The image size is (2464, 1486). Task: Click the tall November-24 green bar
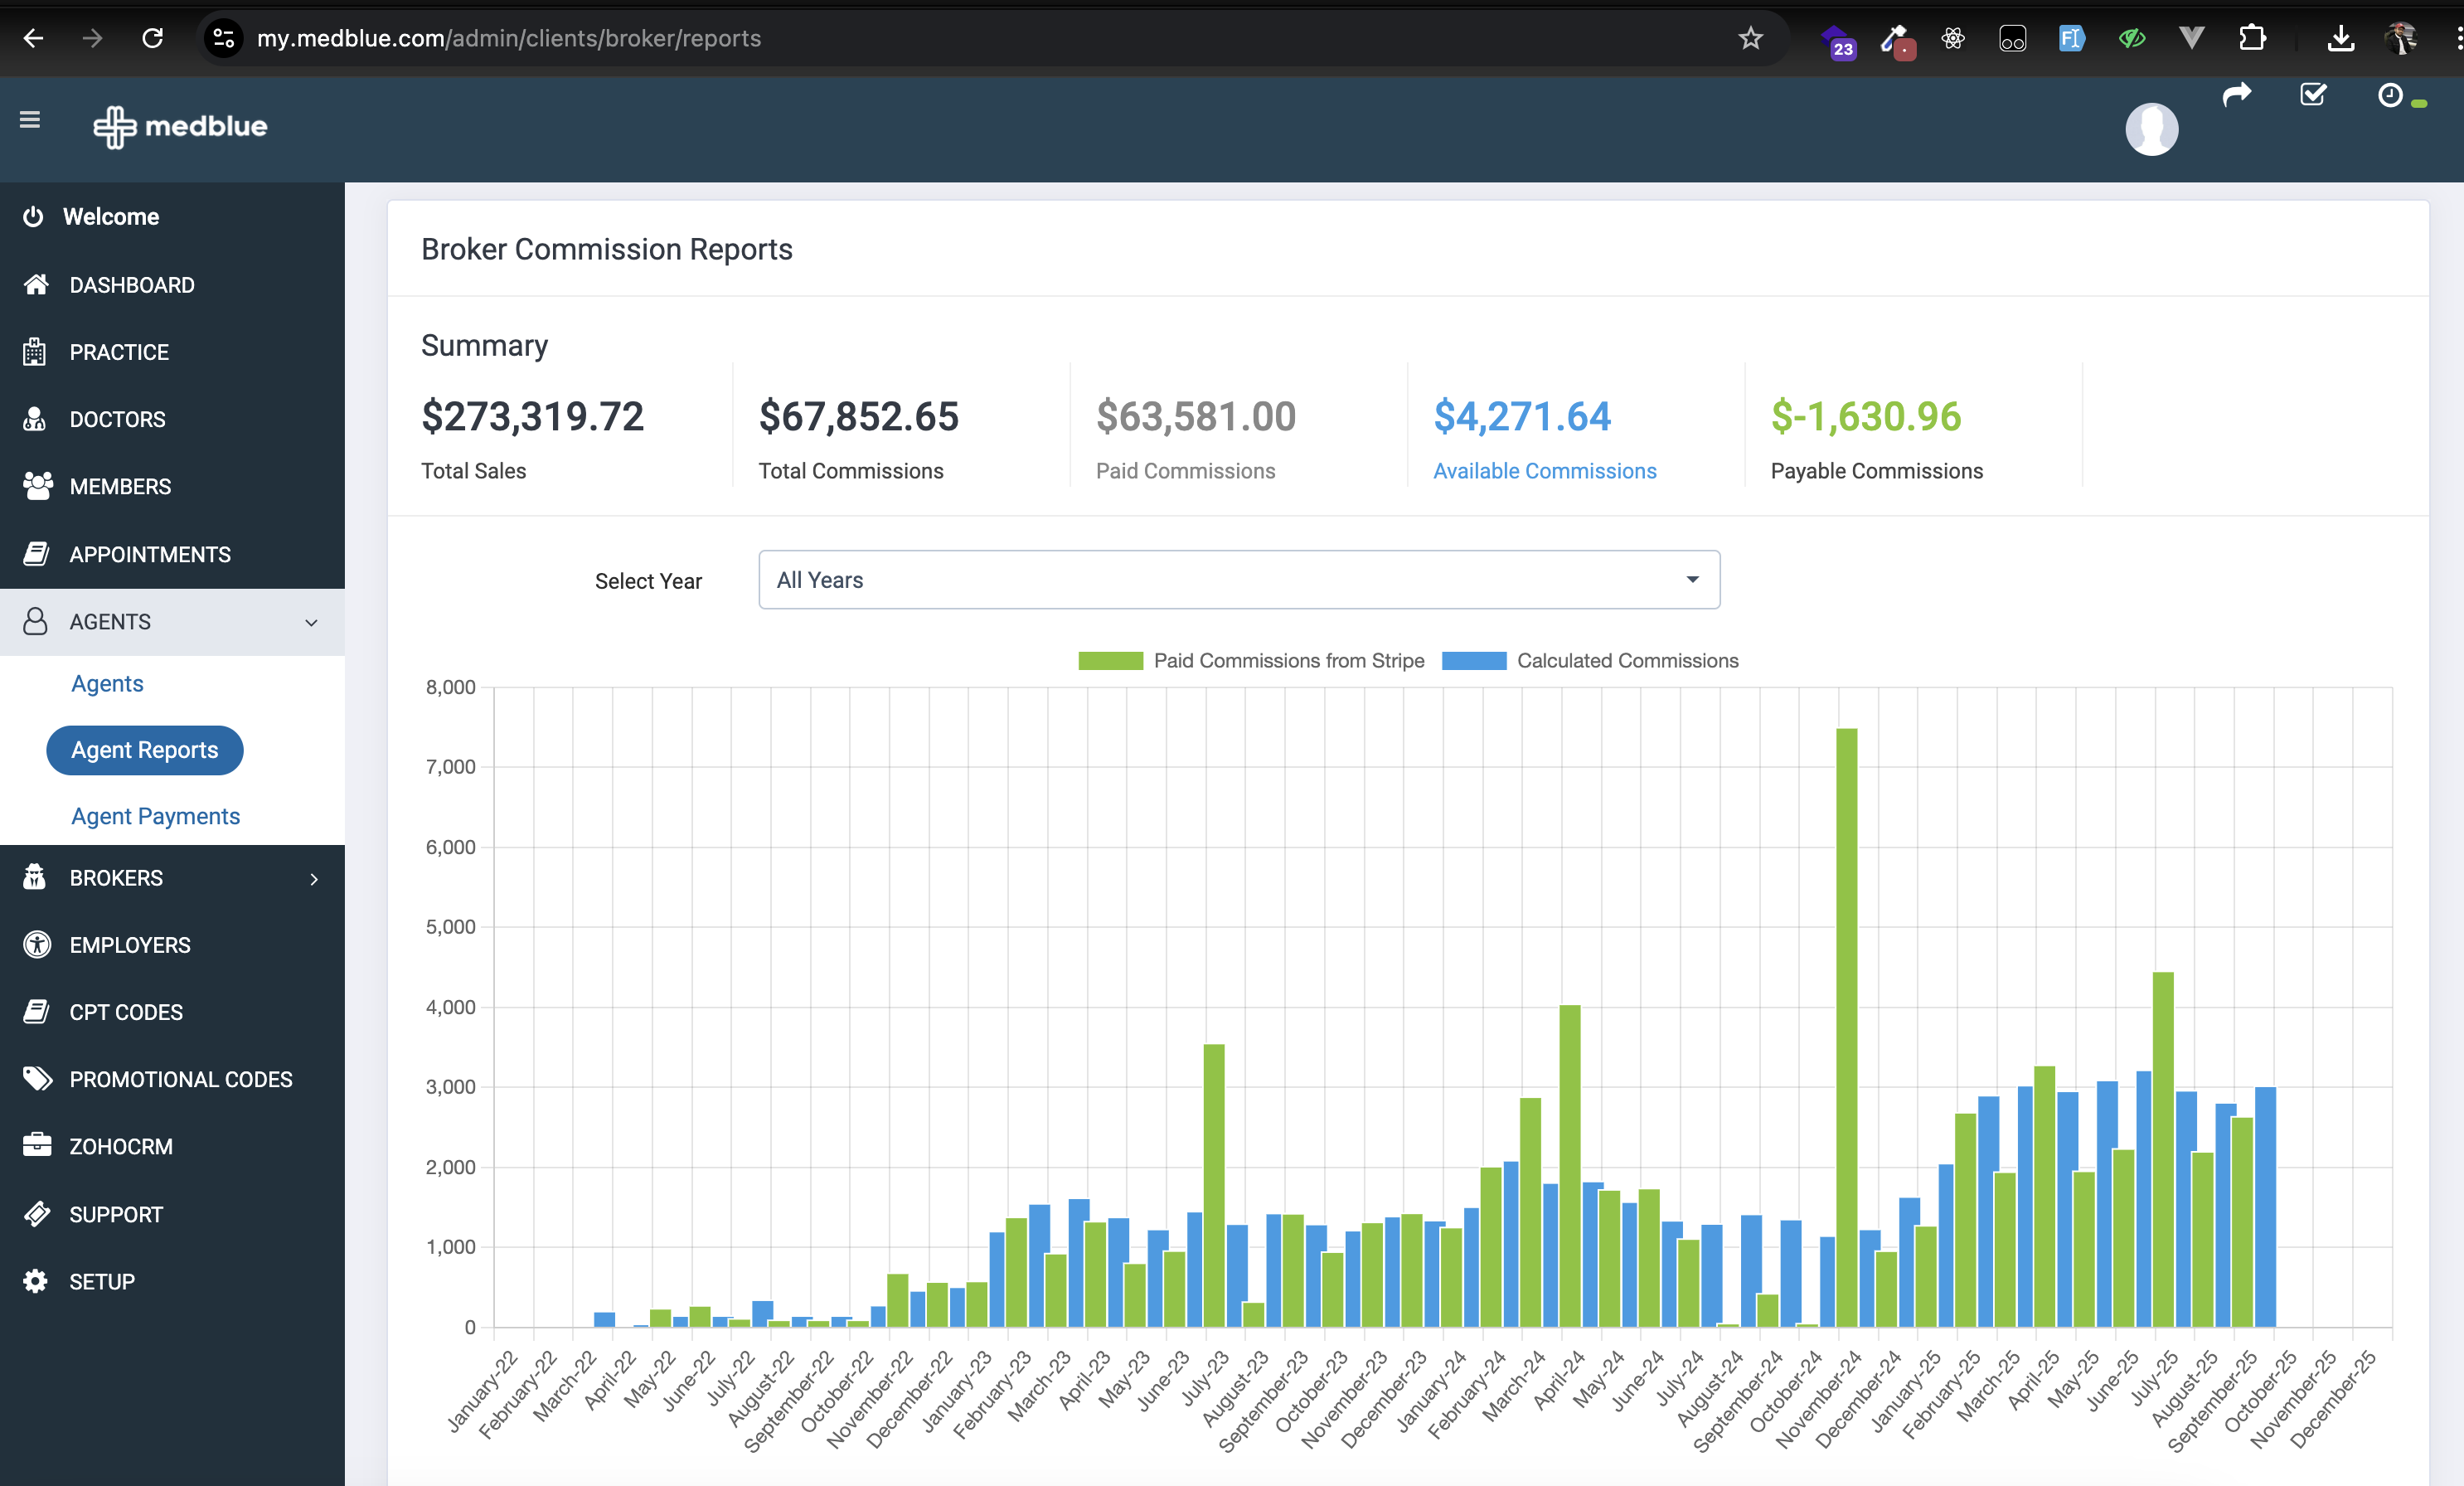[1846, 1027]
